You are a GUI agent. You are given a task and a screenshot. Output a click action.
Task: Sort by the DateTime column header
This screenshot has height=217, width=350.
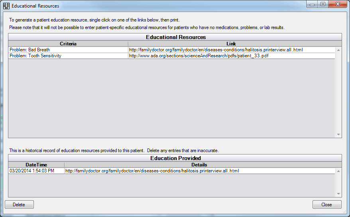(36, 165)
